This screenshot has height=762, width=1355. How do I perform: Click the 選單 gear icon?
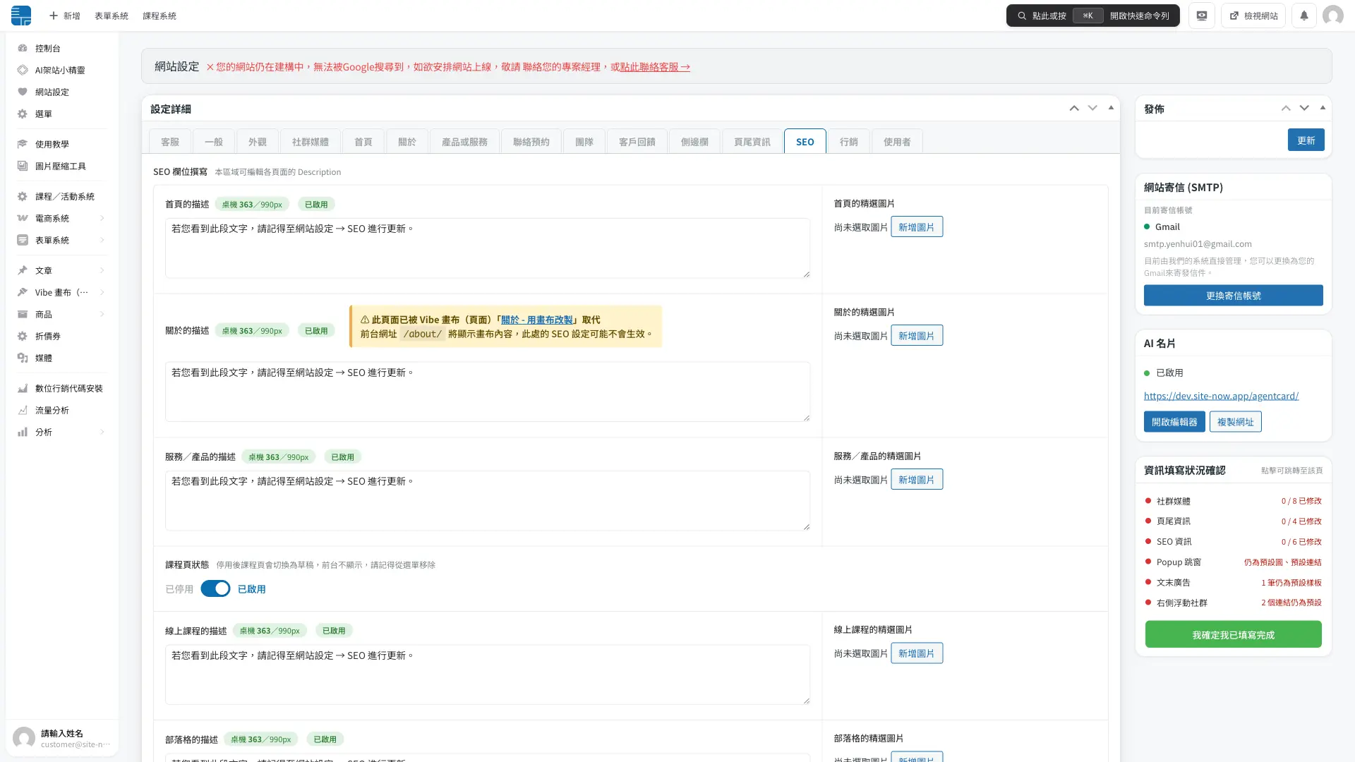pos(23,114)
